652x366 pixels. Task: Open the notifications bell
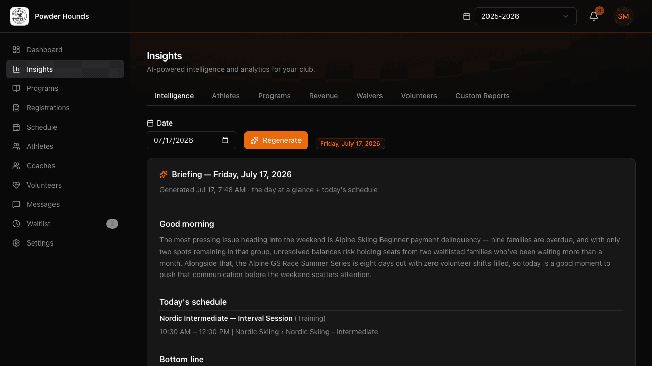tap(594, 16)
